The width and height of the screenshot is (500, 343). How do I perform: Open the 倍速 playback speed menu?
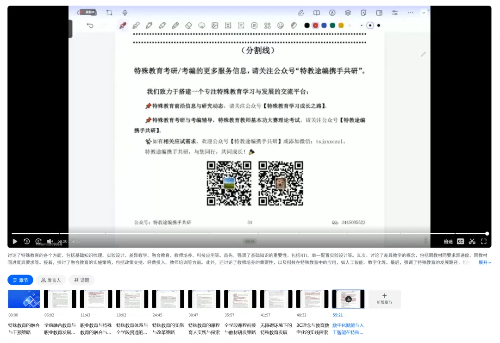[448, 241]
